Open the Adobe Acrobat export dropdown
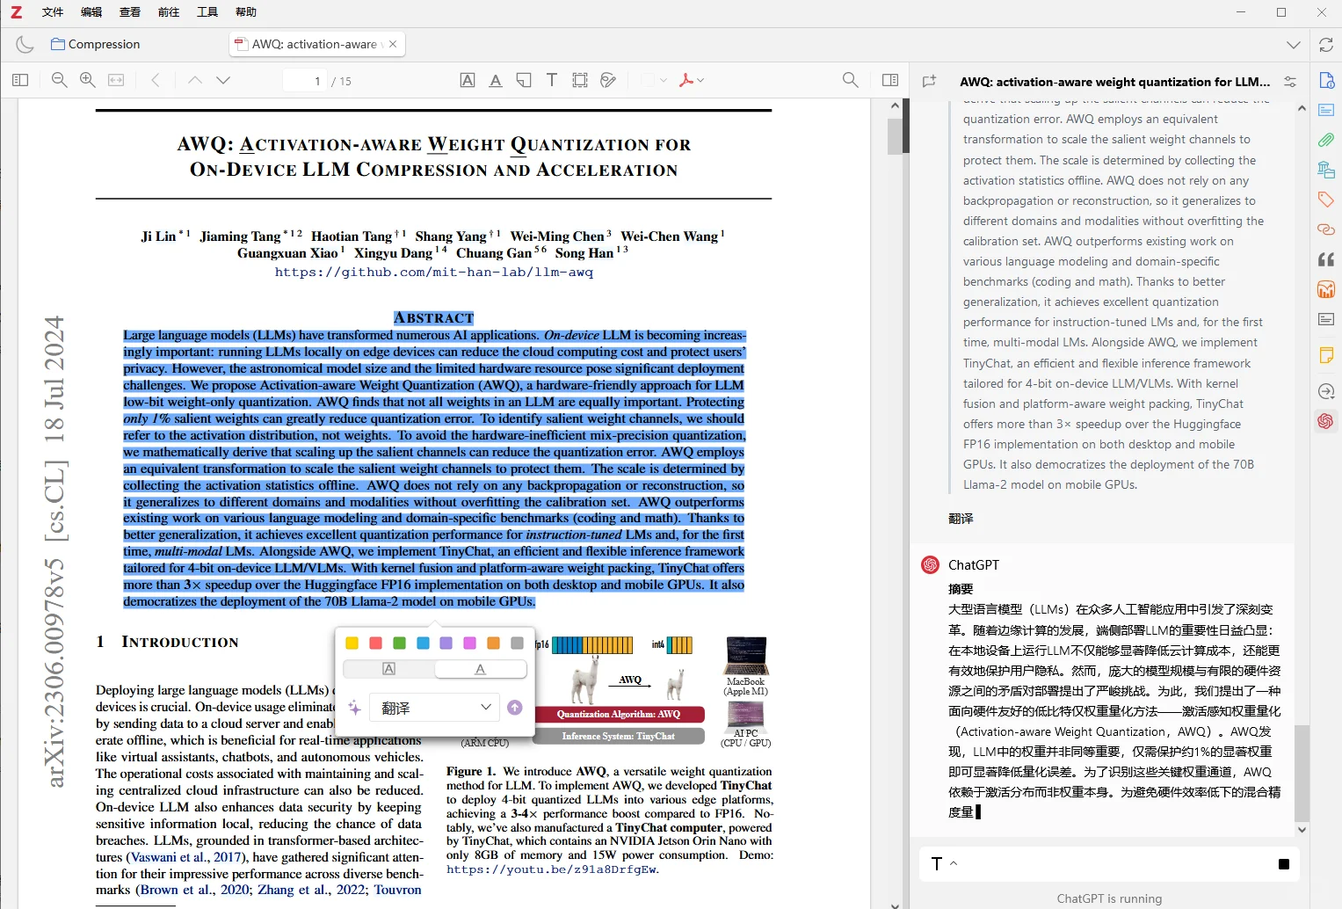This screenshot has width=1342, height=909. pos(692,79)
